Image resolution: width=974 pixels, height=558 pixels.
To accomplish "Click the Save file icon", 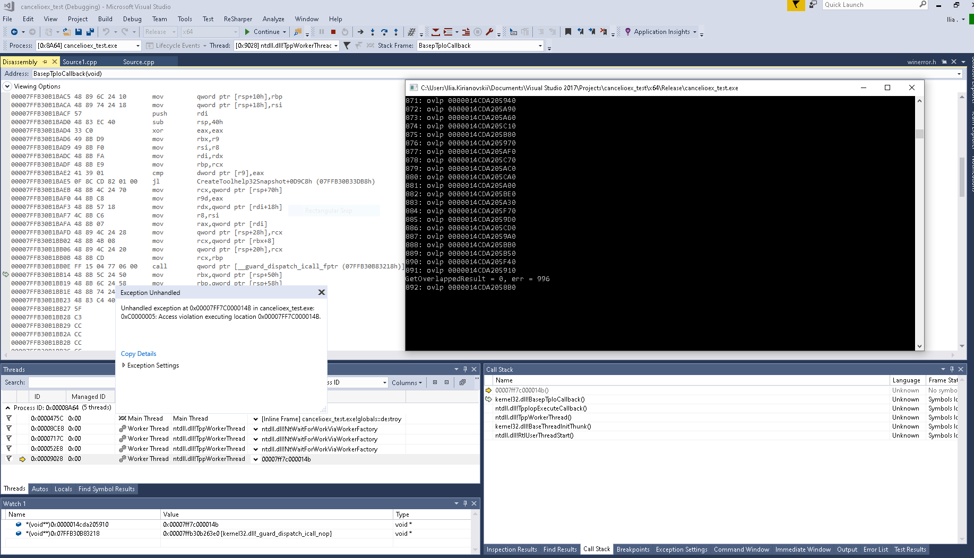I will point(79,32).
